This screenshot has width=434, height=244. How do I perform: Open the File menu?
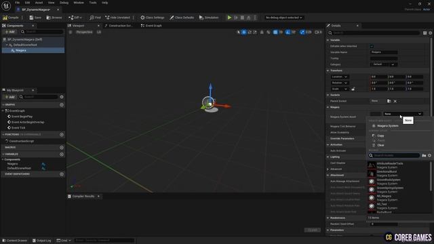pos(17,3)
